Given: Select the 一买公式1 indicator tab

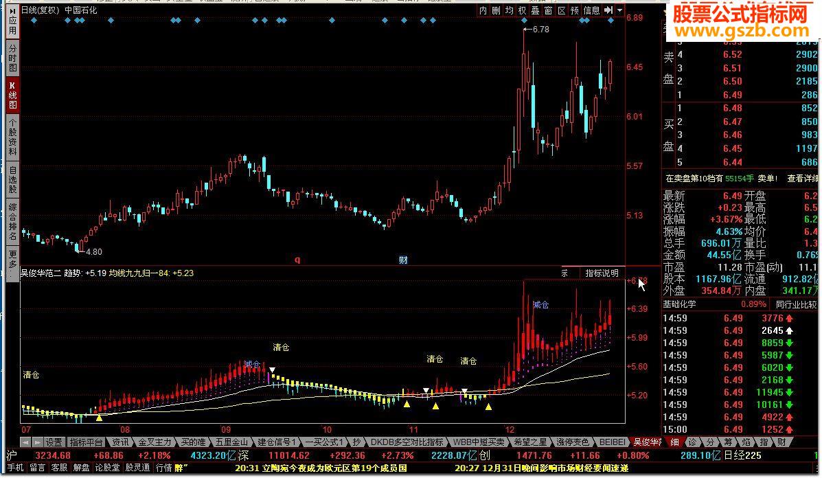Looking at the screenshot, I should tap(324, 442).
